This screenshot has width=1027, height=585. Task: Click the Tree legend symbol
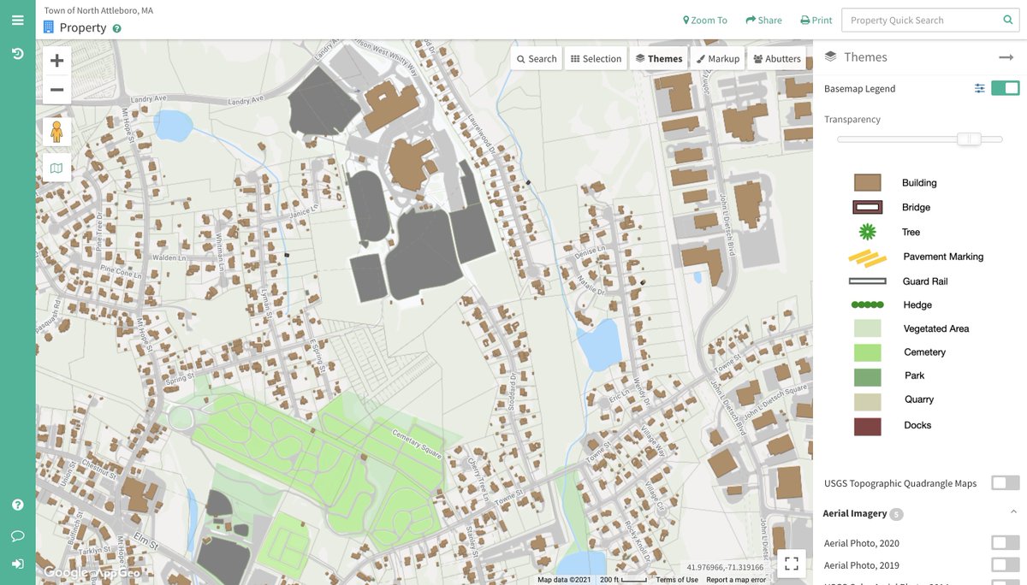pos(867,232)
